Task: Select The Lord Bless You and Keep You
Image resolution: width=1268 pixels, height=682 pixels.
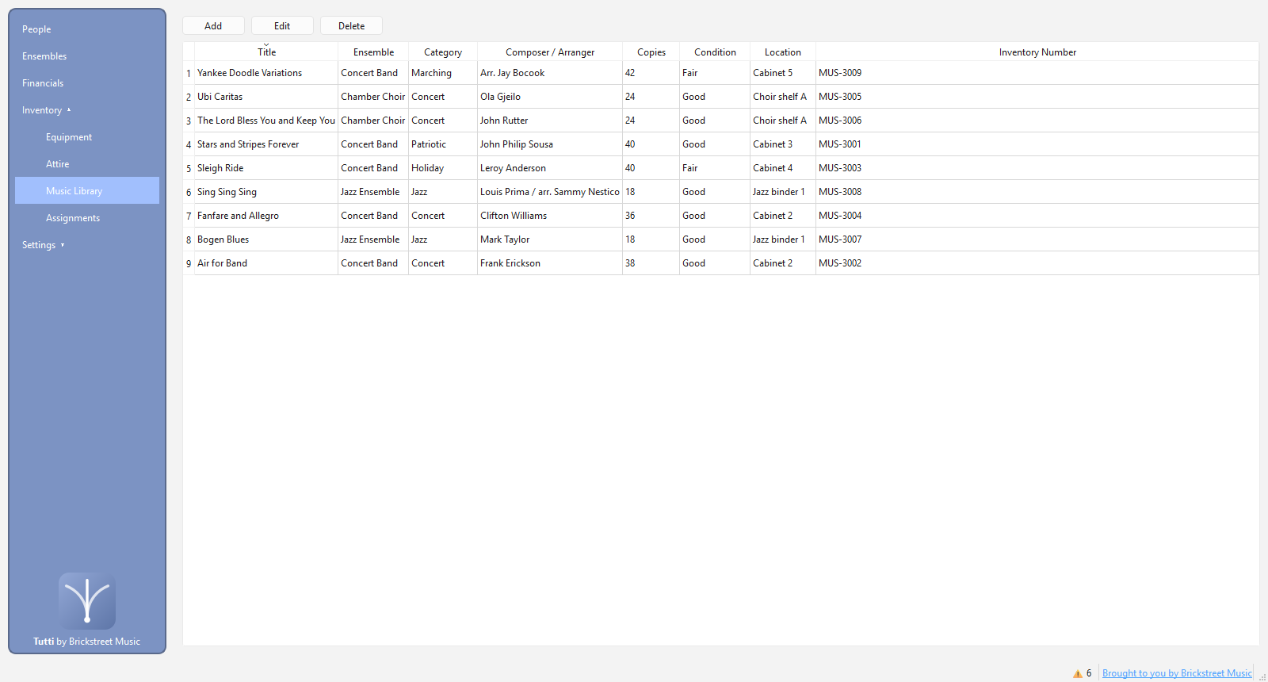Action: coord(266,121)
